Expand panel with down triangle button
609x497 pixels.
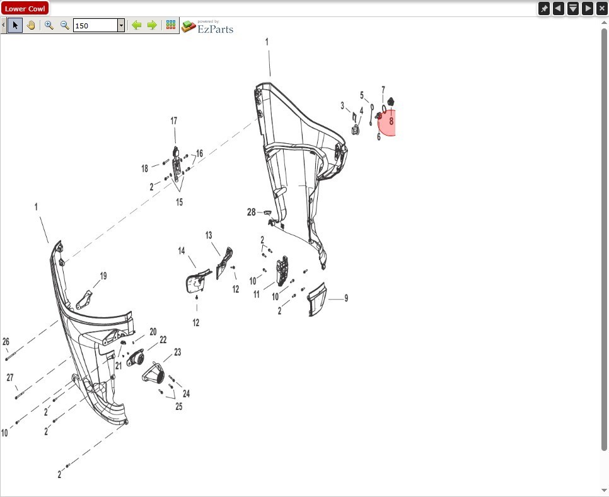(x=573, y=8)
